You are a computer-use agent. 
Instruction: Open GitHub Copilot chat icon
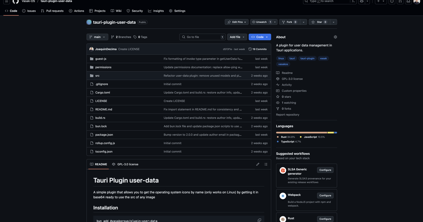(362, 1)
